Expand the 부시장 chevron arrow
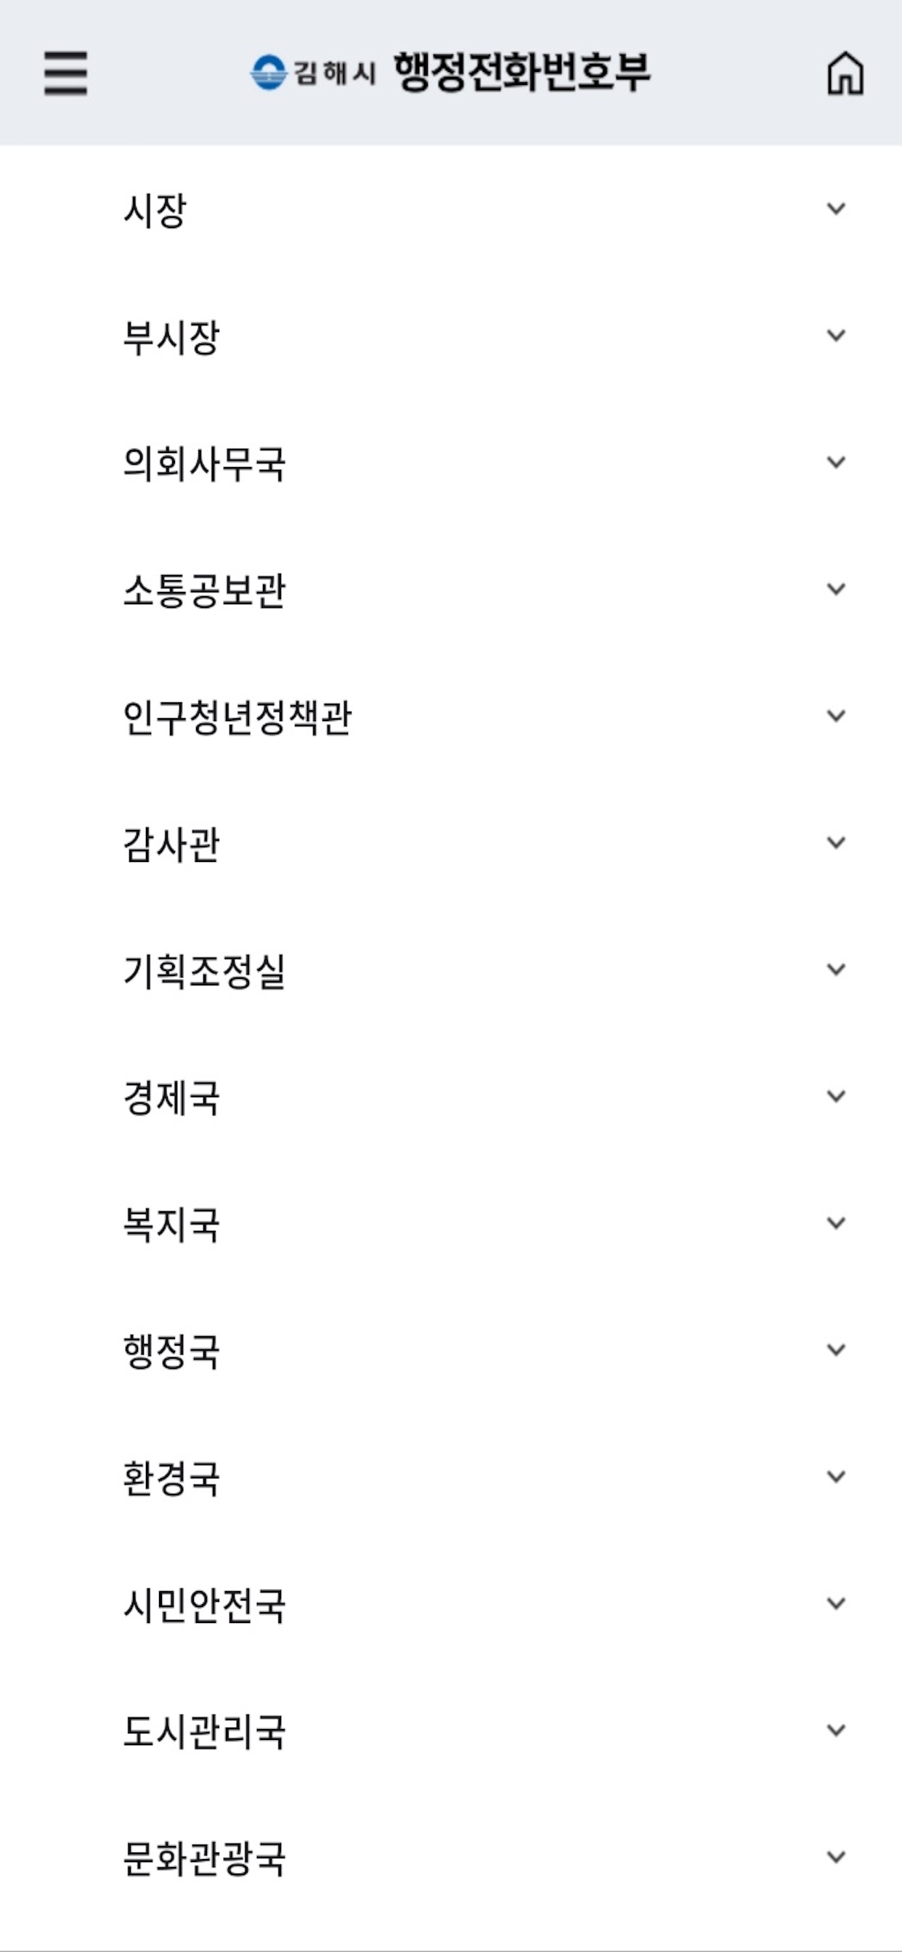Screen dimensions: 902x1952 click(x=836, y=335)
